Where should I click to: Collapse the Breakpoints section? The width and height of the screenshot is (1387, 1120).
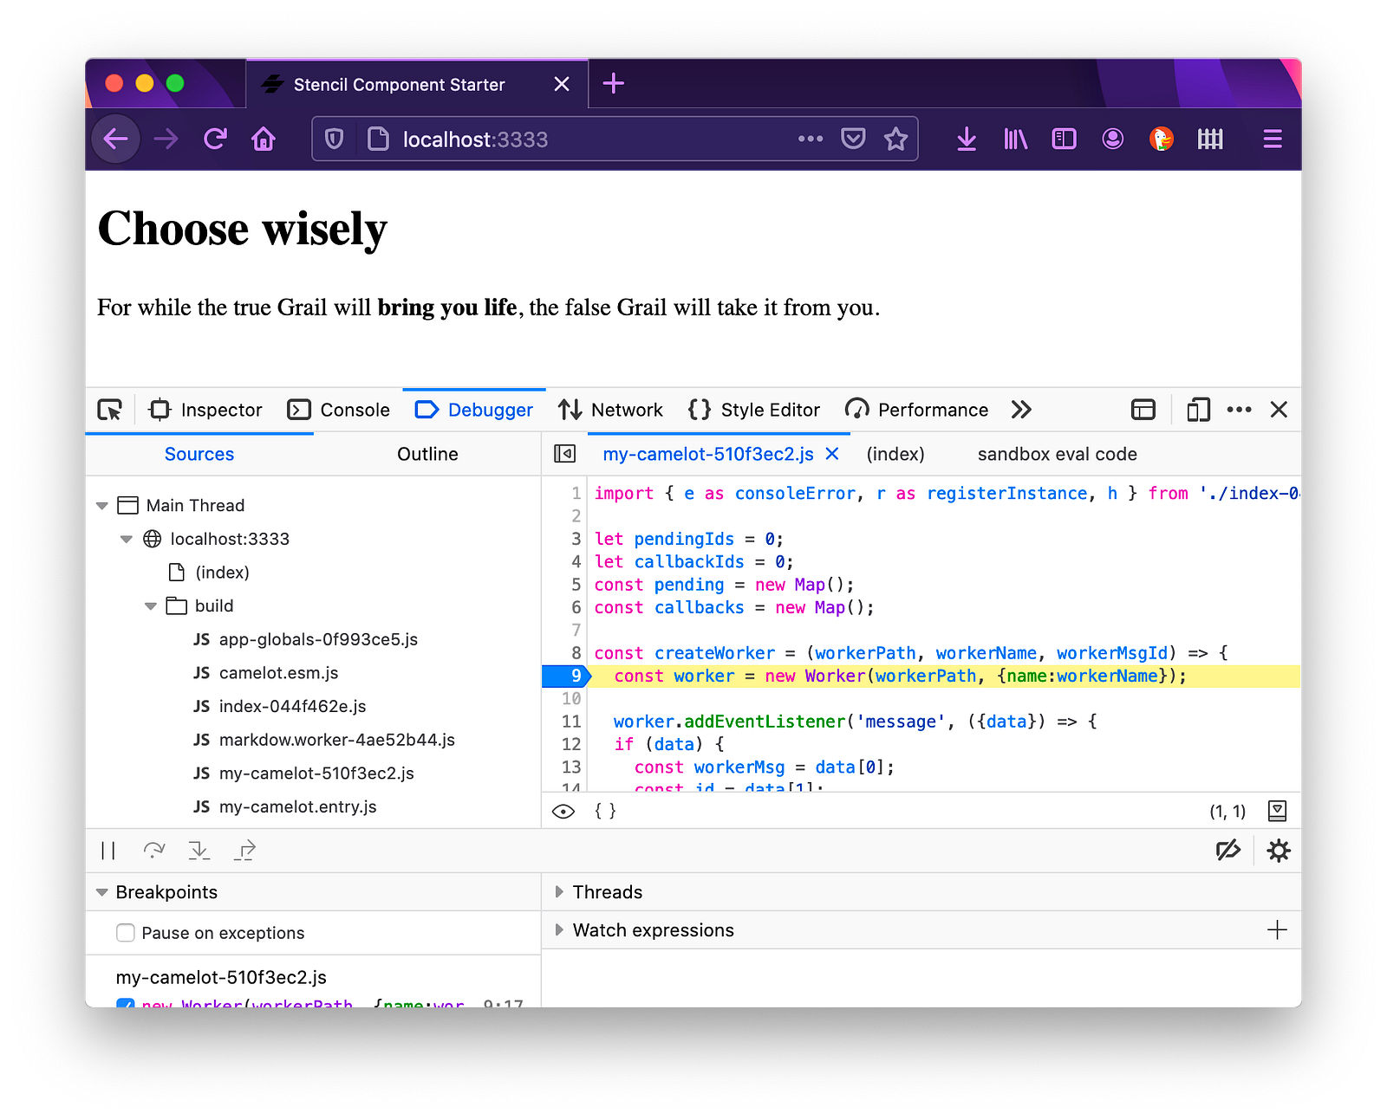coord(102,892)
